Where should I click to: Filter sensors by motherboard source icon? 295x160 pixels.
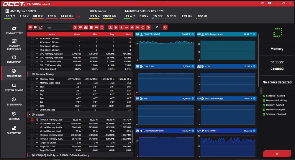[86, 27]
